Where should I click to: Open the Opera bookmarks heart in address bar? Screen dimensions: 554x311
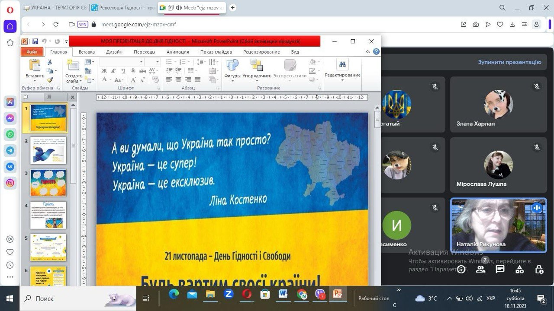500,25
